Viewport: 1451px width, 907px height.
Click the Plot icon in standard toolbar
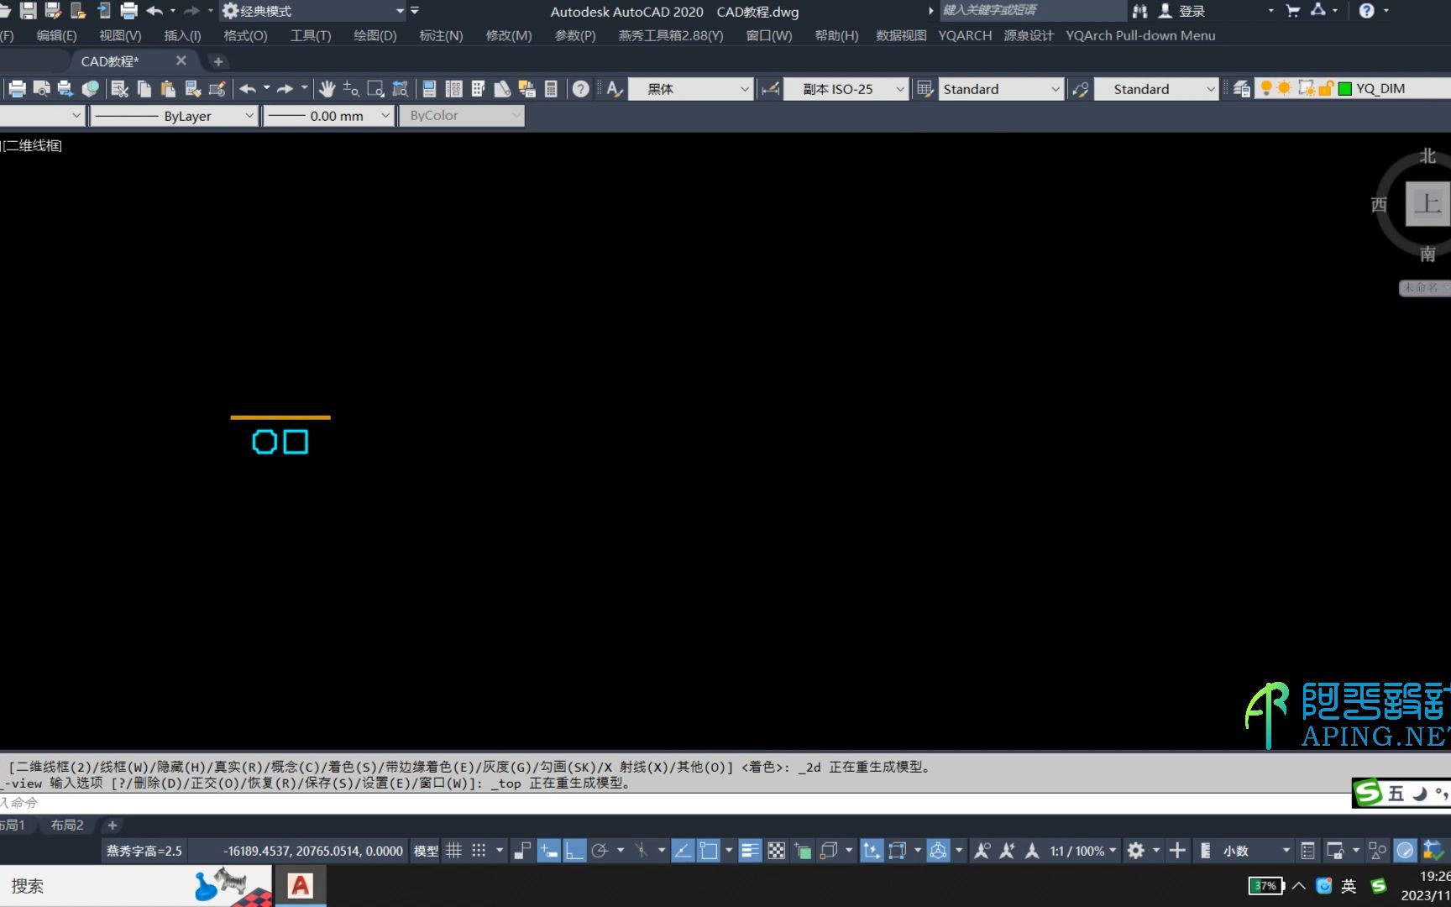point(18,89)
